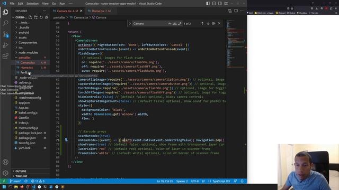339x190 pixels.
Task: Click the remote window indicator in status bar
Action: pos(4,181)
